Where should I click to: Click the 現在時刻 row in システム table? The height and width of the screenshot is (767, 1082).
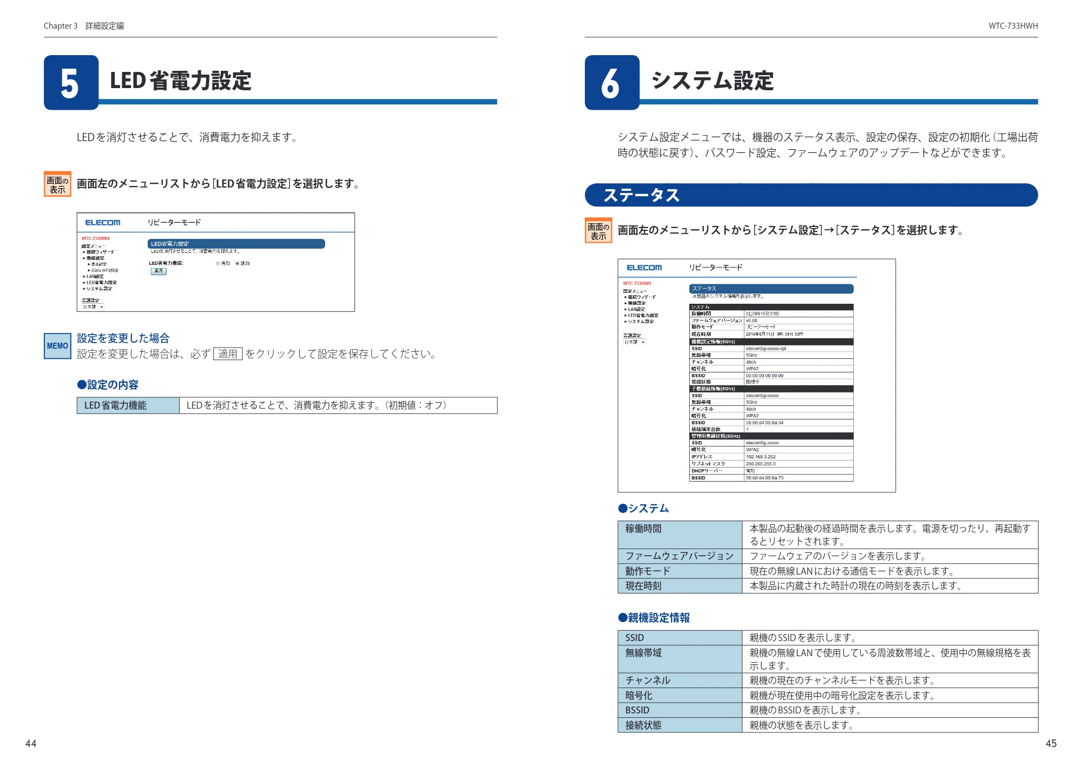point(828,586)
